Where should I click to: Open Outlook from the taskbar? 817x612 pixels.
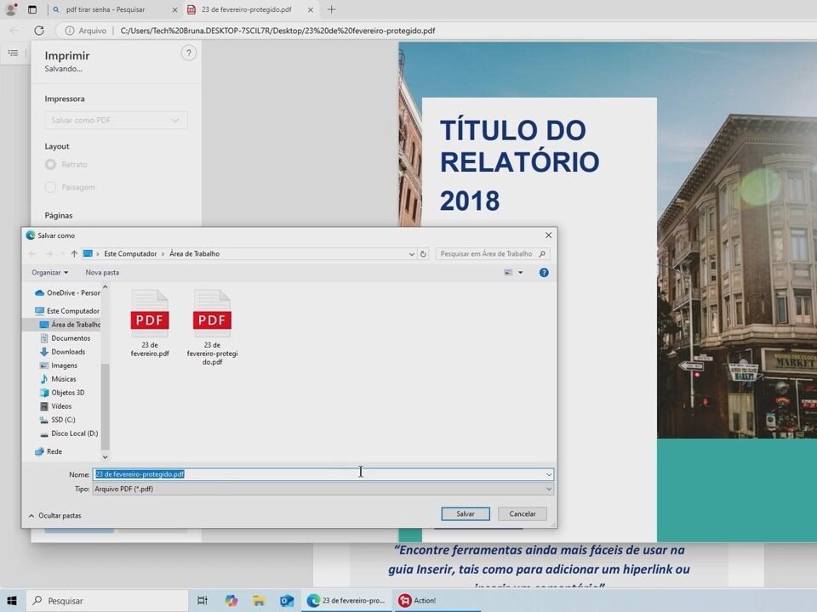[x=287, y=600]
